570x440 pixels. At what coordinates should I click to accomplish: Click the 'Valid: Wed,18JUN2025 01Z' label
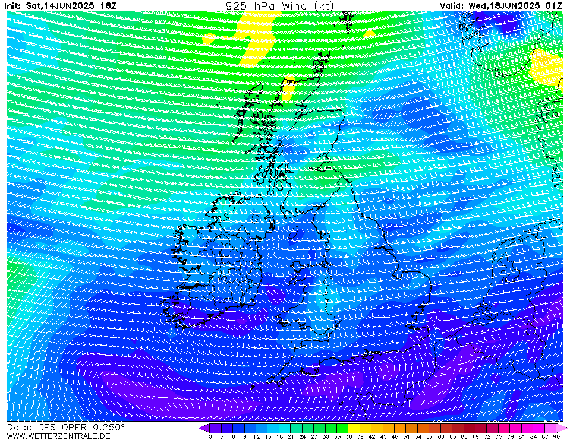coord(501,6)
